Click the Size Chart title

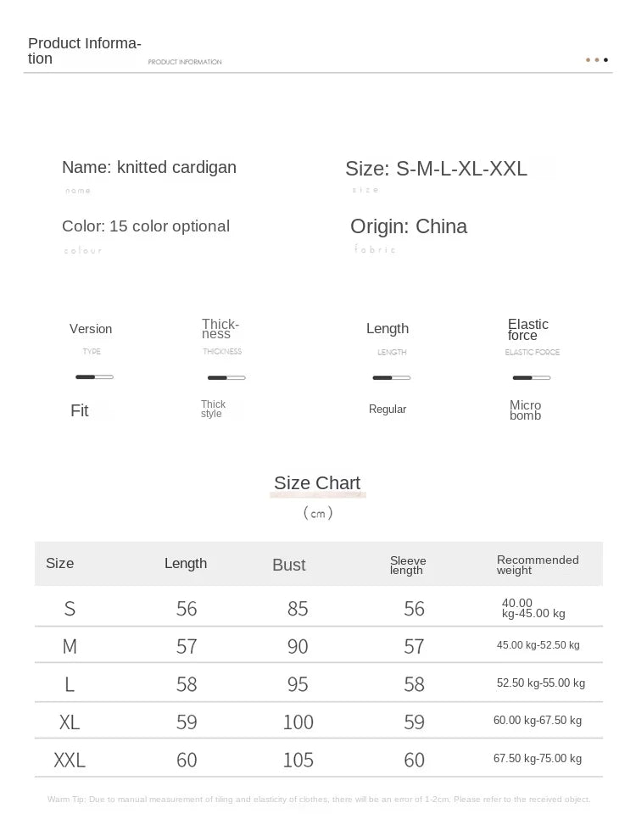point(317,482)
